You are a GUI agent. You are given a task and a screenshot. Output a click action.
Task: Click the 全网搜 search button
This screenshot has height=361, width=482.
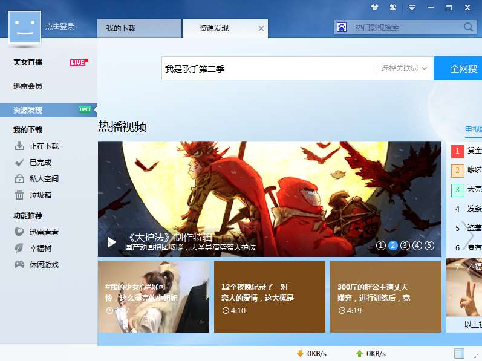[x=458, y=68]
